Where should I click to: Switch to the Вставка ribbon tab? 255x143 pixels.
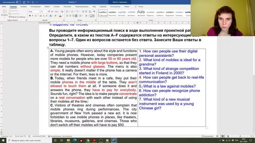(24, 7)
